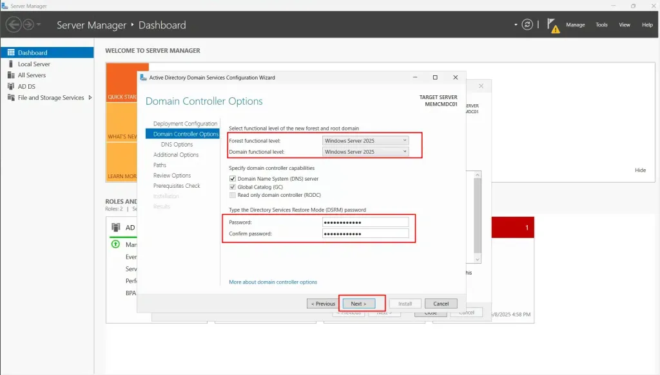Image resolution: width=660 pixels, height=375 pixels.
Task: Uncheck Domain Name System (DNS) server checkbox
Action: point(233,179)
